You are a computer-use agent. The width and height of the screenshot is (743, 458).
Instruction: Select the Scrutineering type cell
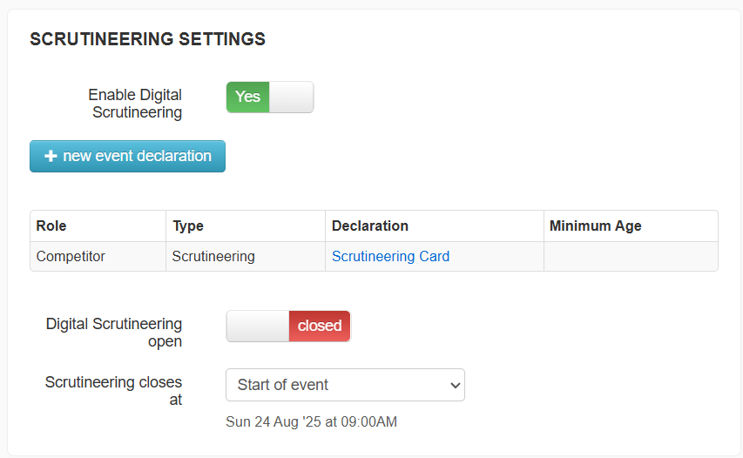(x=246, y=256)
